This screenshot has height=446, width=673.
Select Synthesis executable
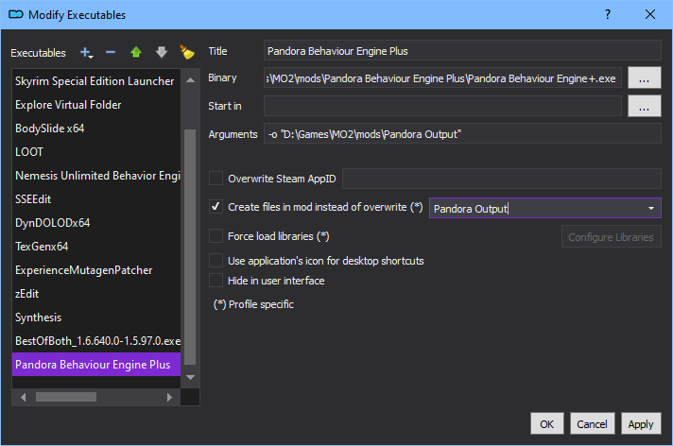coord(96,317)
